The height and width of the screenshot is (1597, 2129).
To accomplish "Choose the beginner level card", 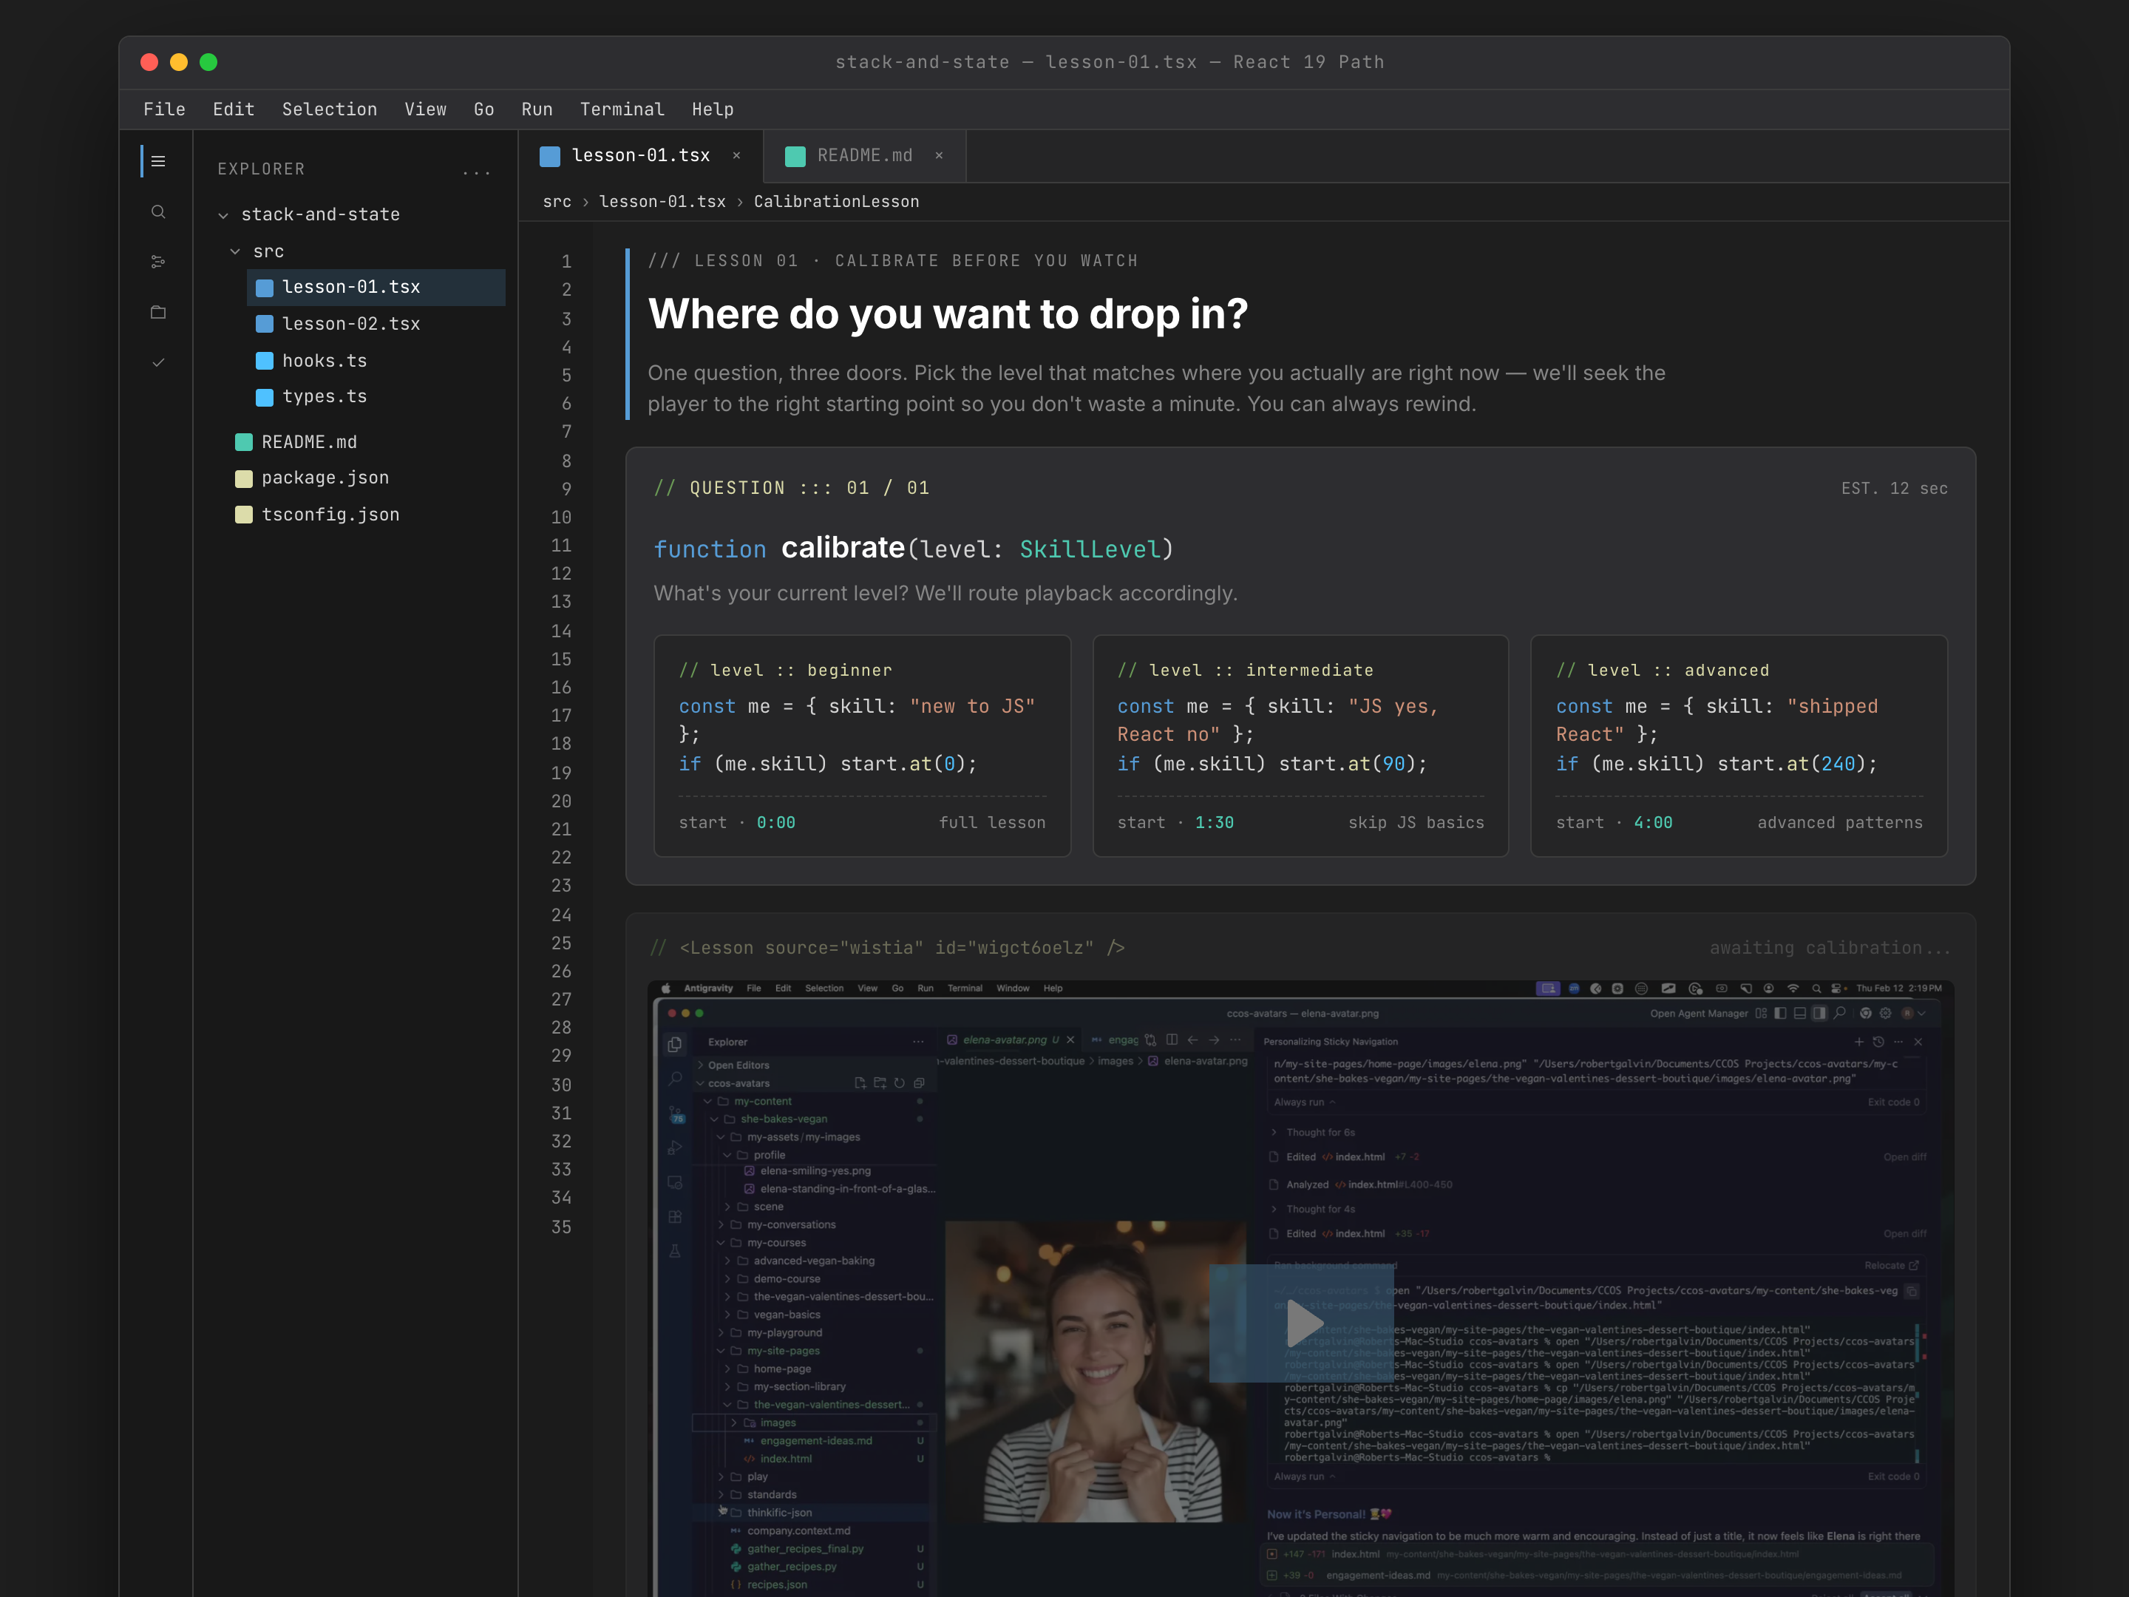I will [x=863, y=746].
